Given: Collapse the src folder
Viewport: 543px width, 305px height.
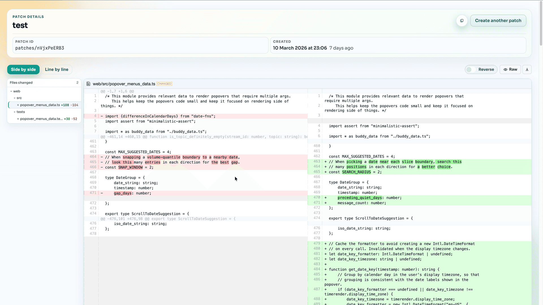Looking at the screenshot, I should point(15,98).
